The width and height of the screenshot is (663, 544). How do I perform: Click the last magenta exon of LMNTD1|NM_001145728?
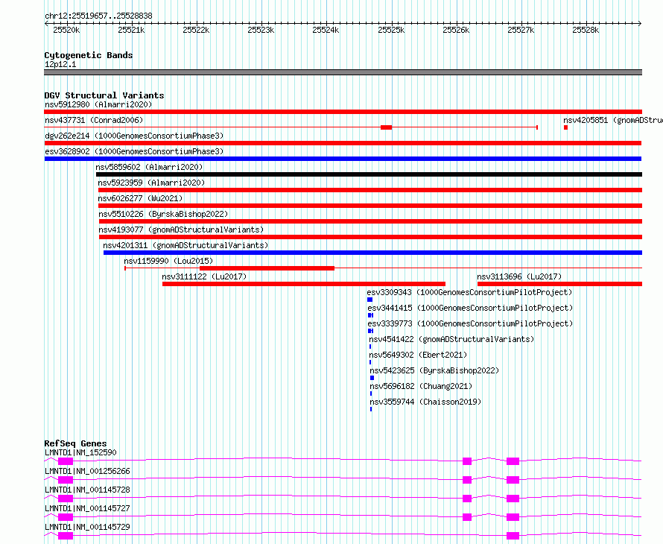pyautogui.click(x=513, y=499)
